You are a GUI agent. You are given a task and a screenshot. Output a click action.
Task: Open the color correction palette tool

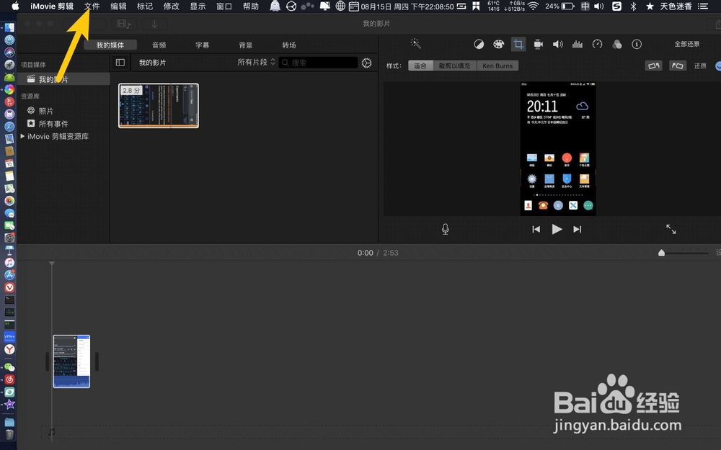498,44
